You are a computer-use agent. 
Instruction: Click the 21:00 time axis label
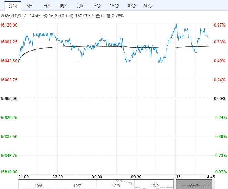click(x=23, y=177)
